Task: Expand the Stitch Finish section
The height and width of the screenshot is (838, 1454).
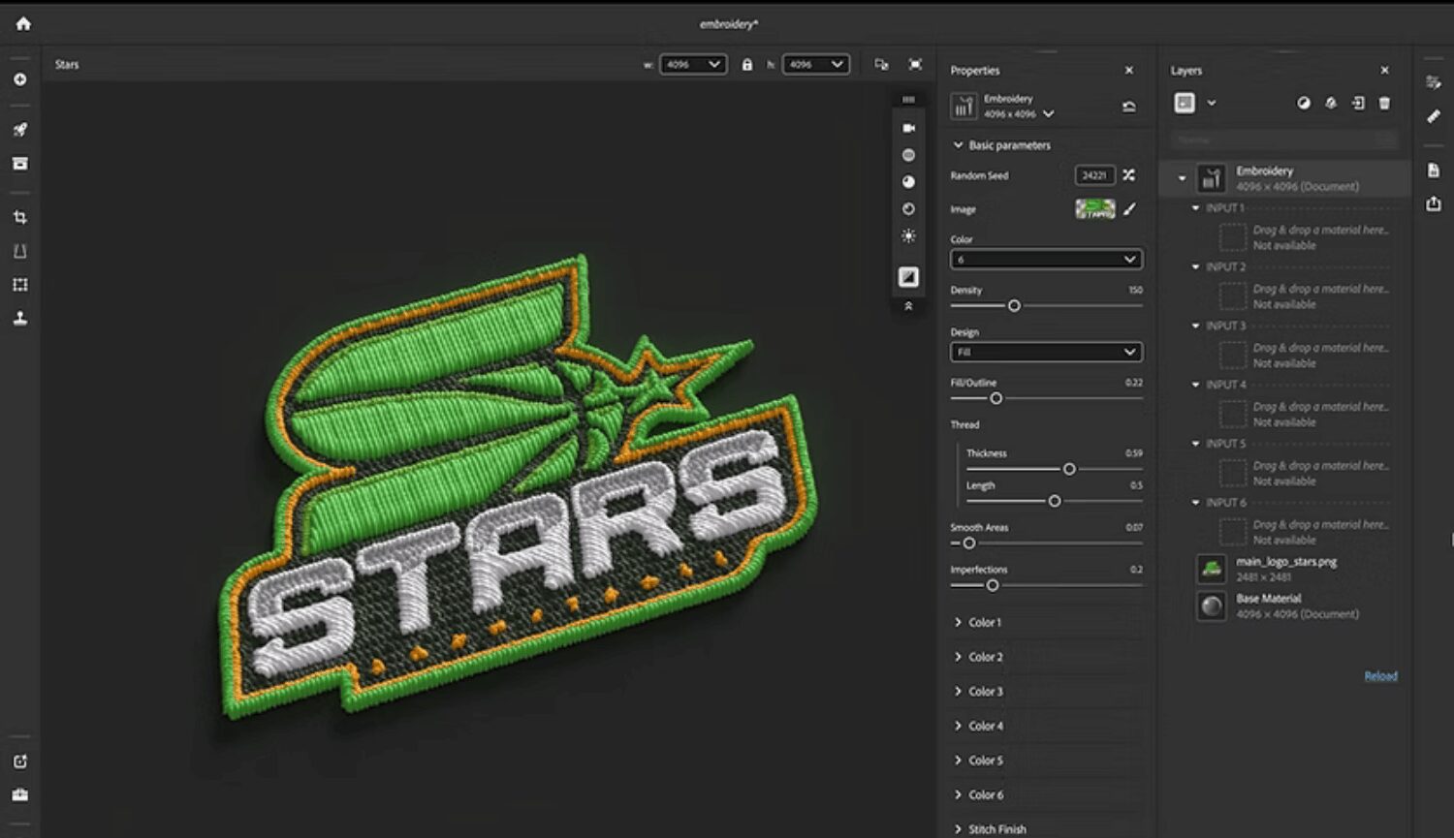Action: [996, 829]
